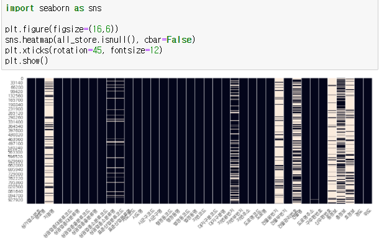Screen dimensions: 379x242
Task: Click the sns.heatmap(all_store.isnull(), cbar=False) line
Action: [100, 40]
